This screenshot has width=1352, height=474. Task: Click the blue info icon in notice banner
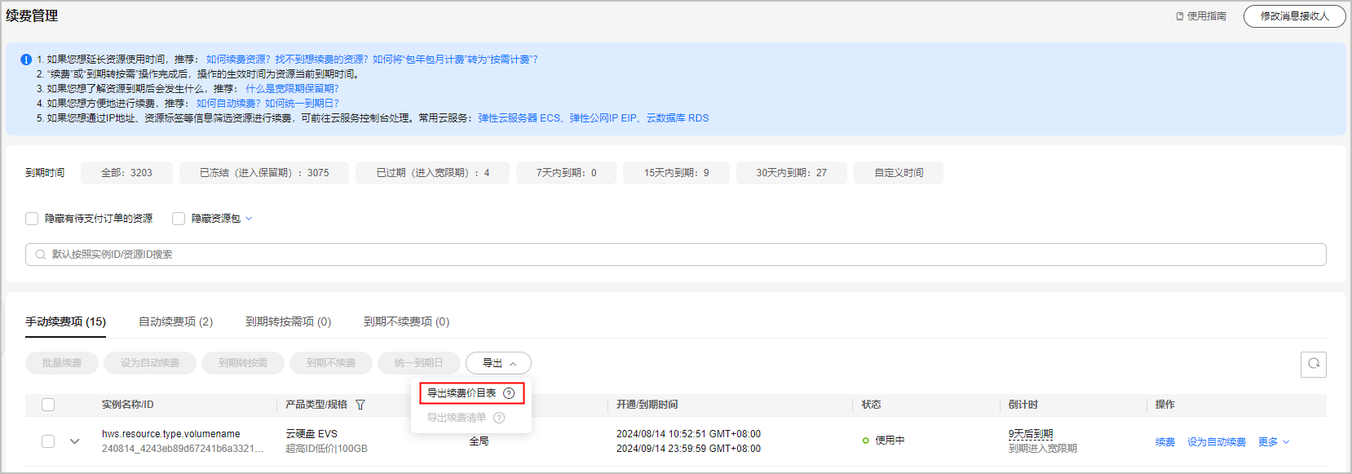click(x=26, y=60)
